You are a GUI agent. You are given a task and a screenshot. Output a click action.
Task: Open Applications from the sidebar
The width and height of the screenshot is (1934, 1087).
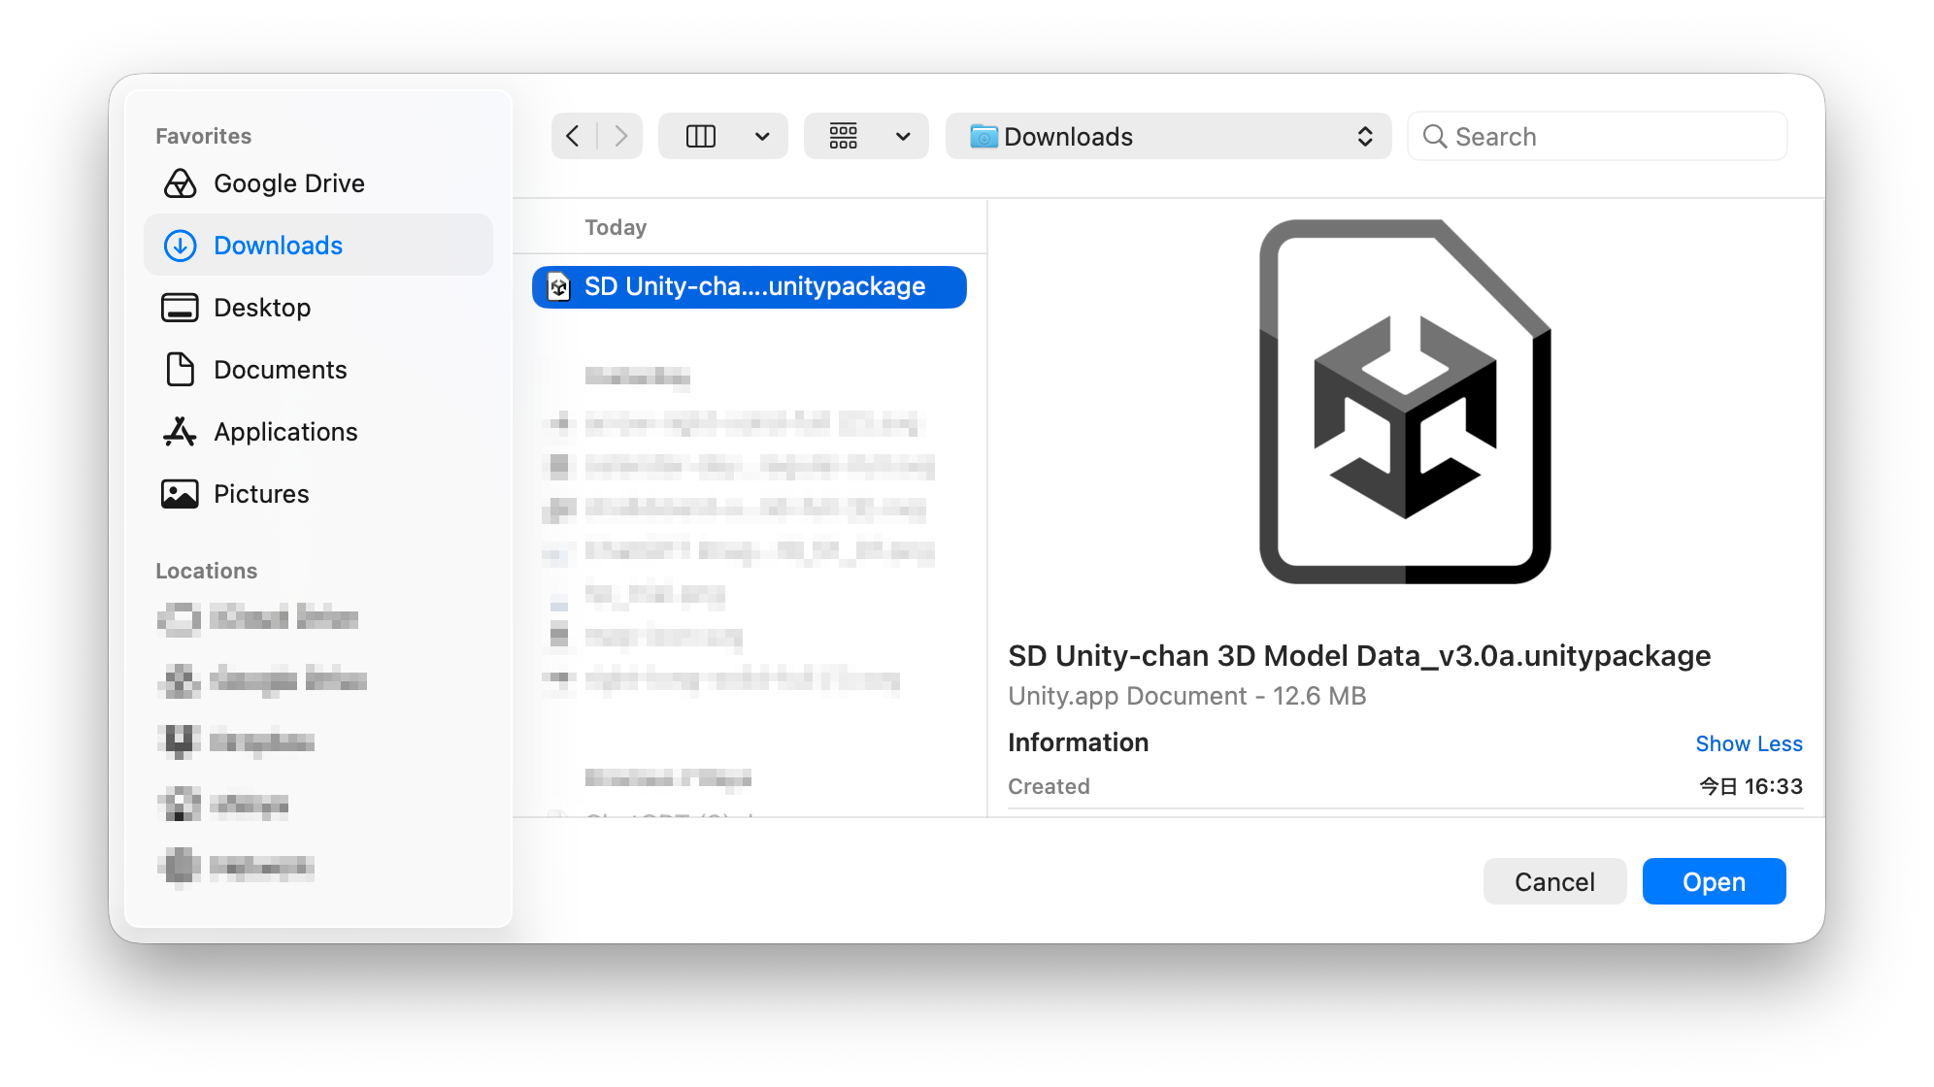coord(318,432)
